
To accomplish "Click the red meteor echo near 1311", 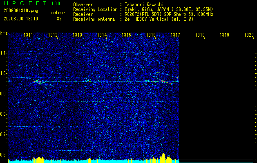I will point(38,81).
